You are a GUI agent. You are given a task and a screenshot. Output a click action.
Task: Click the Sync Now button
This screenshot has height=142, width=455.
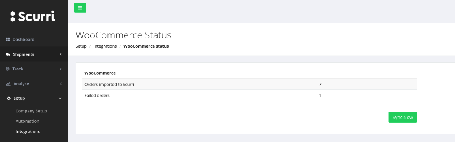coord(403,117)
